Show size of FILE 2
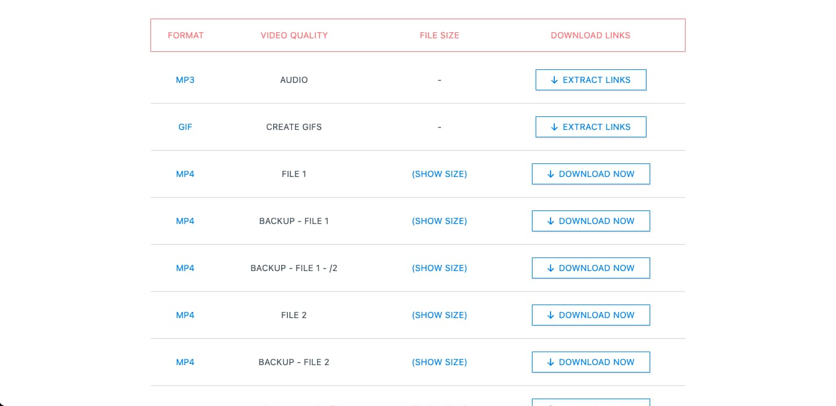Screen dimensions: 836x406 [440, 315]
